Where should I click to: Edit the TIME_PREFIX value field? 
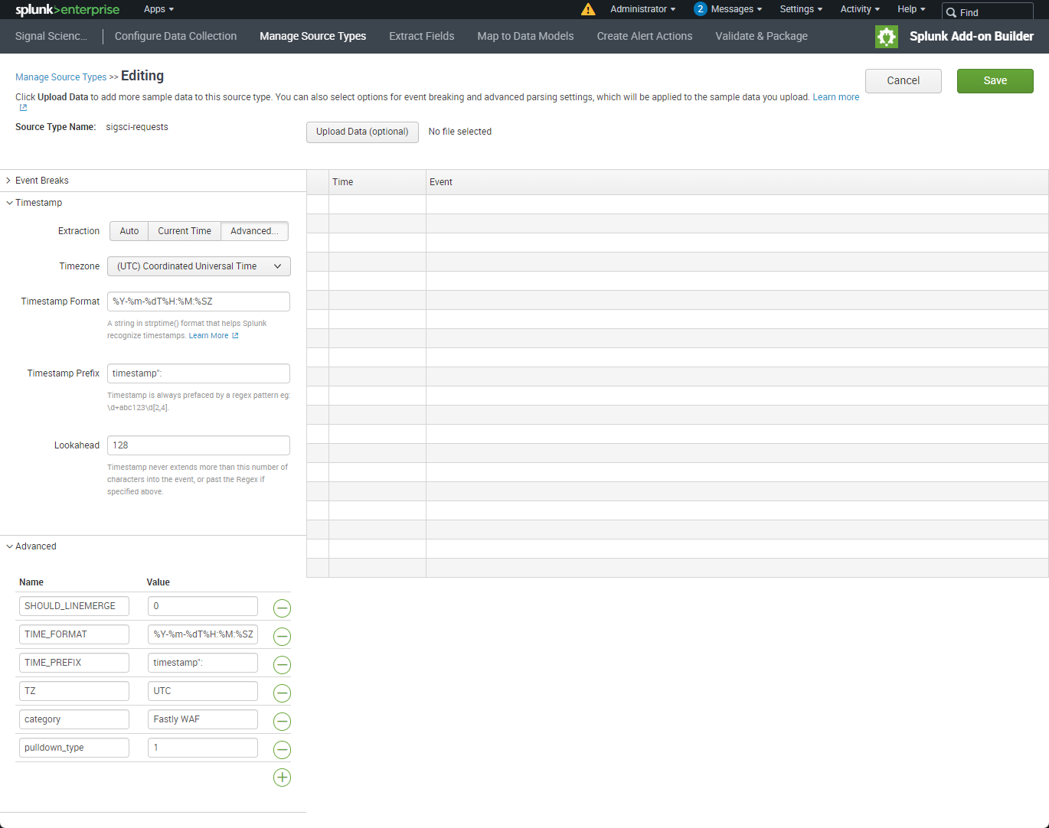(203, 663)
